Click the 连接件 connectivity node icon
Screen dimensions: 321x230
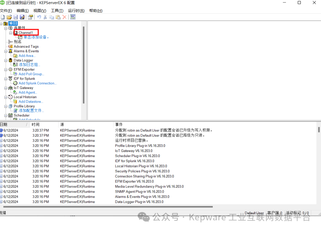click(x=10, y=28)
